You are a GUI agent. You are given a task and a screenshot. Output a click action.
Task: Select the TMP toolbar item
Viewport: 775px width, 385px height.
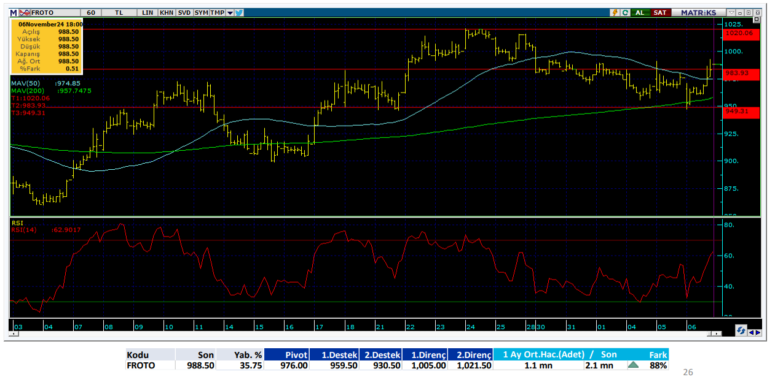(217, 12)
